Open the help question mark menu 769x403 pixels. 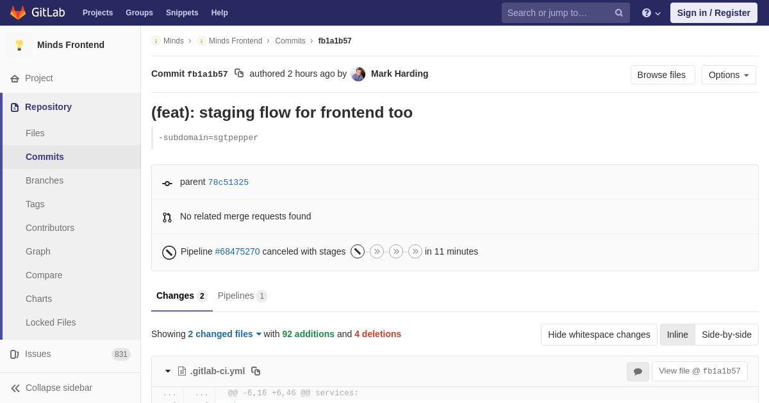[x=651, y=13]
